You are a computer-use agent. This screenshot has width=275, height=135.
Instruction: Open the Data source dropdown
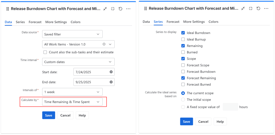(x=72, y=34)
